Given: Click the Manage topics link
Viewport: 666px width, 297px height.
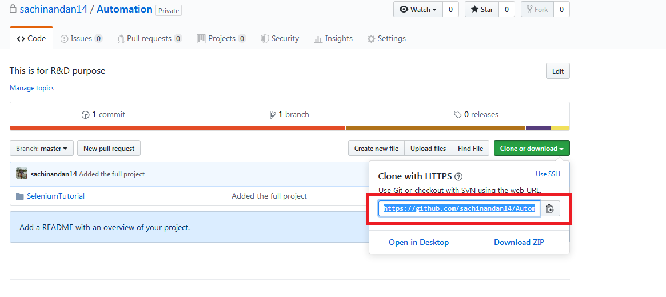Looking at the screenshot, I should pos(32,88).
